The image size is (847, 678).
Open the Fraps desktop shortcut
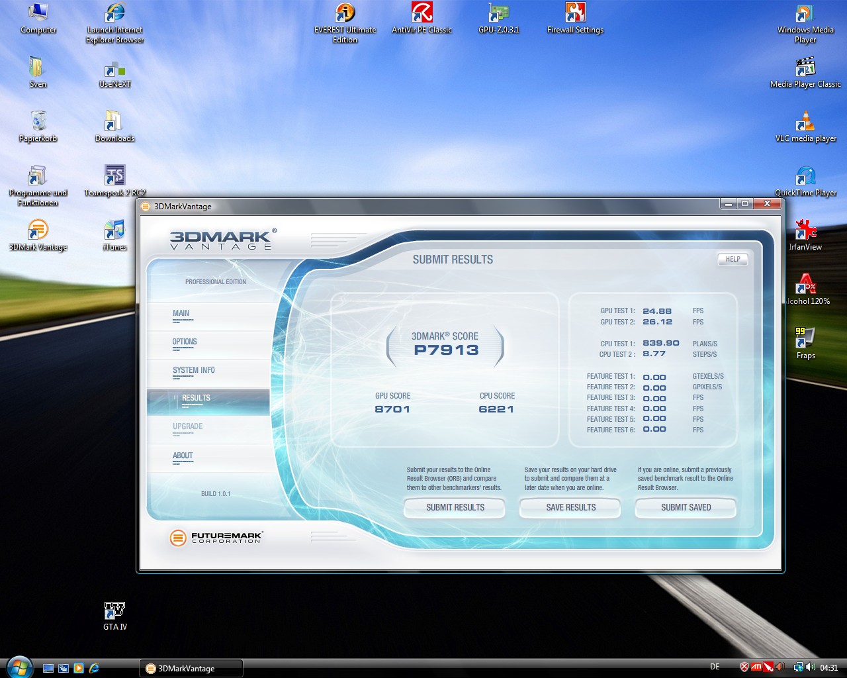click(805, 344)
